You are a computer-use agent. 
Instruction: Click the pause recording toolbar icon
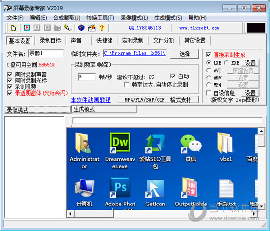(37, 27)
